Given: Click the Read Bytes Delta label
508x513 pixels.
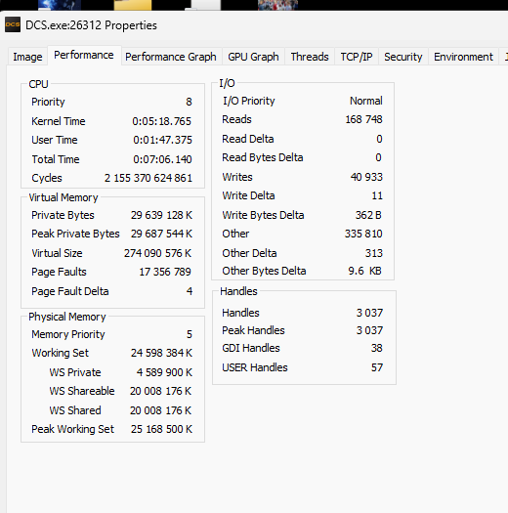Looking at the screenshot, I should click(263, 157).
